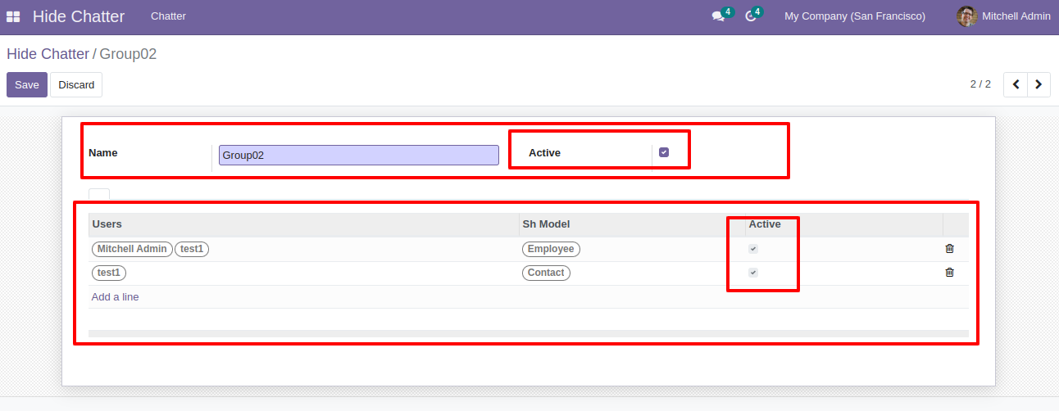Click Add a line link
Viewport: 1059px width, 411px height.
click(115, 297)
